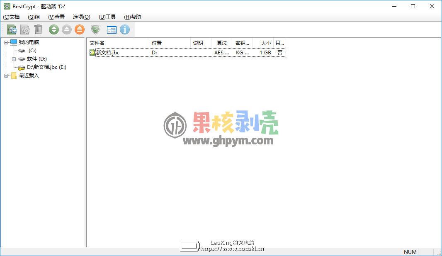Select (C:) drive in the tree
442x256 pixels.
[x=32, y=51]
